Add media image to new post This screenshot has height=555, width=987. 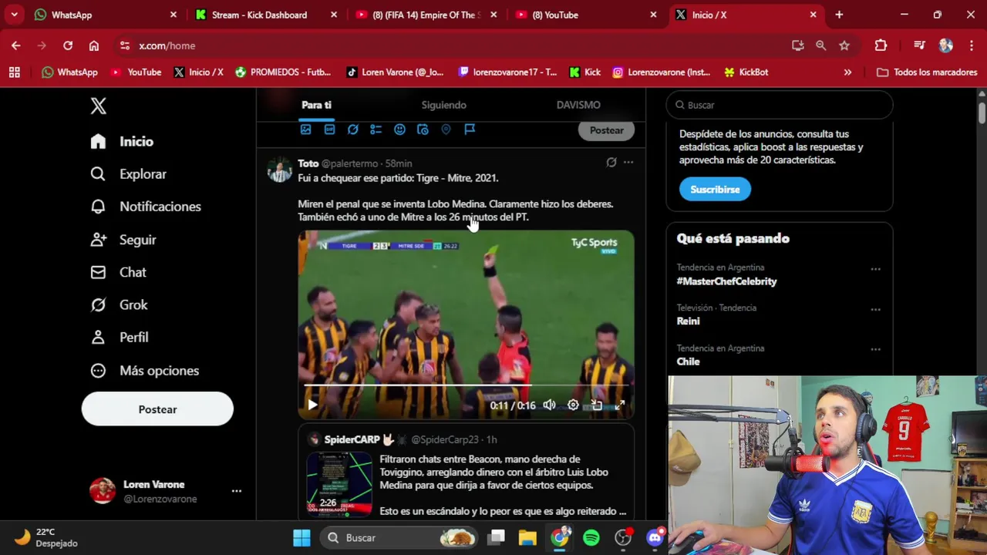306,129
